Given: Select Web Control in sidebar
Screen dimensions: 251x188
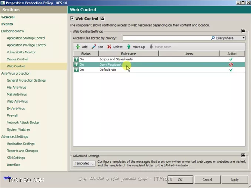Looking at the screenshot, I should point(16,66).
